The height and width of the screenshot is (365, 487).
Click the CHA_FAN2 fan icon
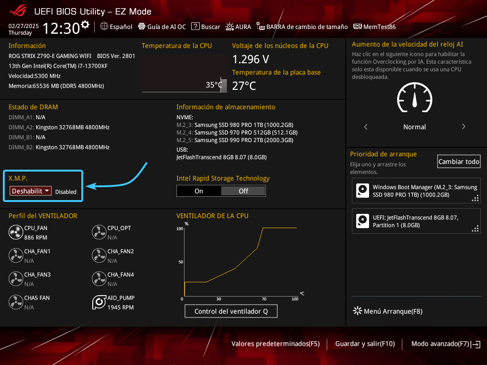(x=98, y=256)
